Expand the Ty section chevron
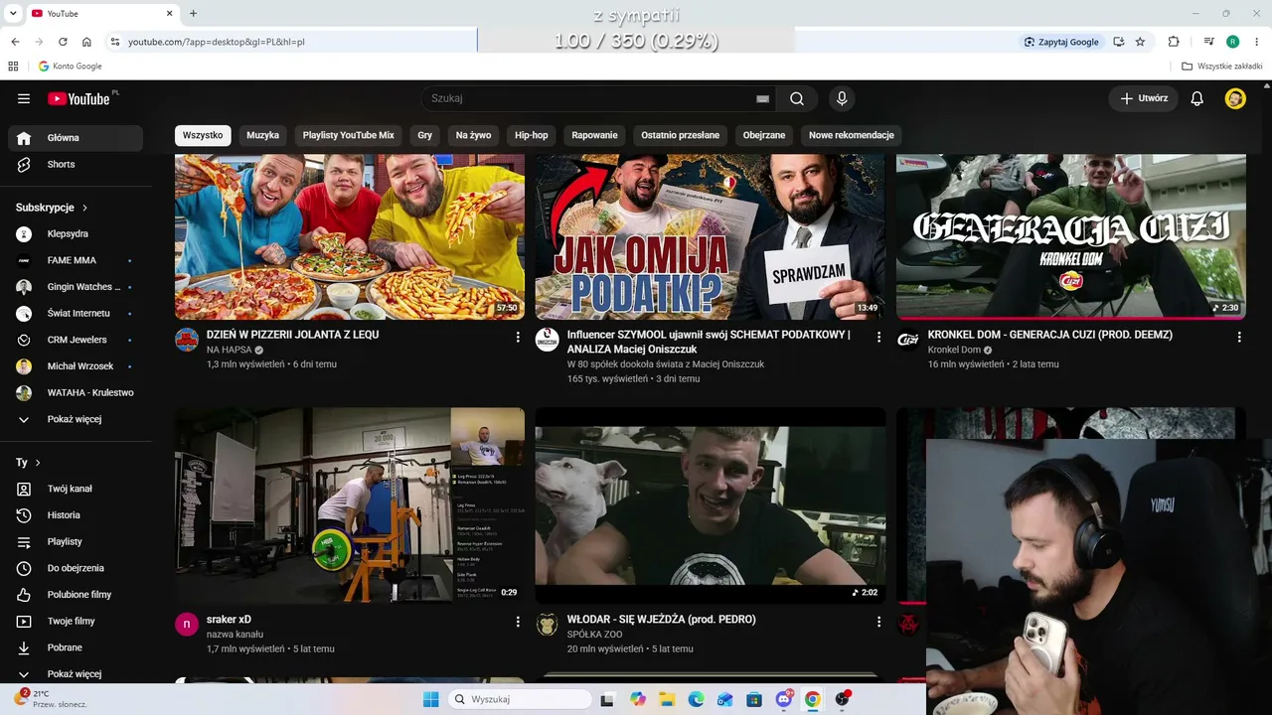1272x715 pixels. pos(38,463)
